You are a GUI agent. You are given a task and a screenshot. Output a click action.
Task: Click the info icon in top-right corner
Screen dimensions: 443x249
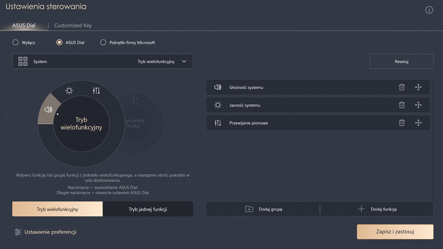pyautogui.click(x=429, y=10)
